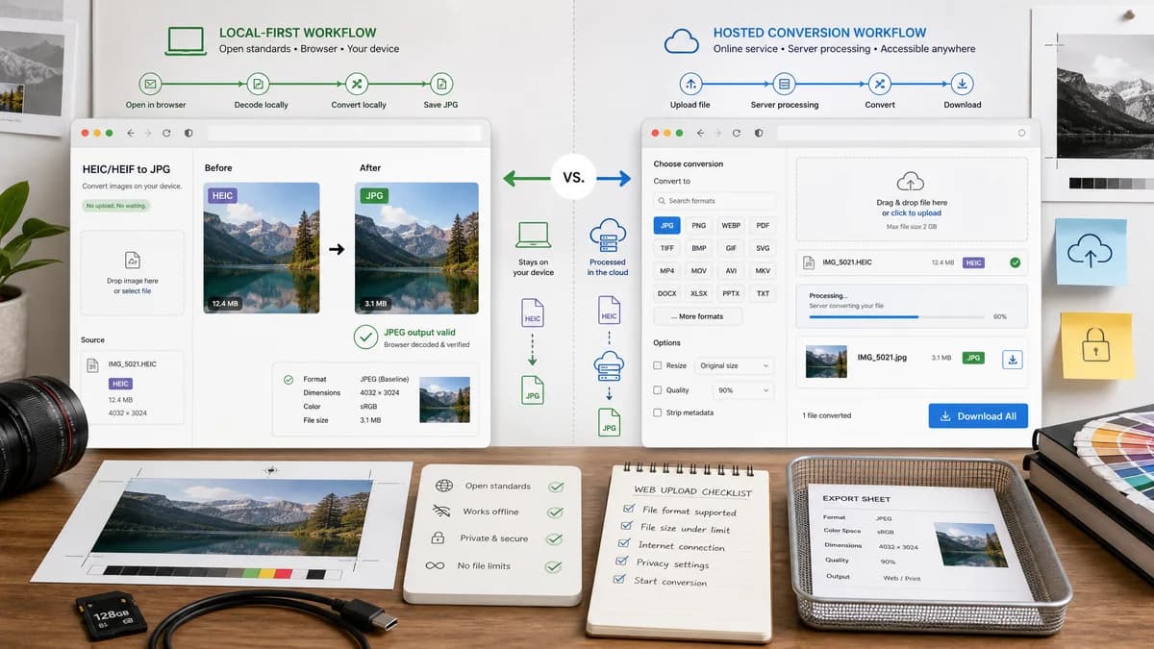Open the After JPG preview image
This screenshot has height=649, width=1154.
416,248
